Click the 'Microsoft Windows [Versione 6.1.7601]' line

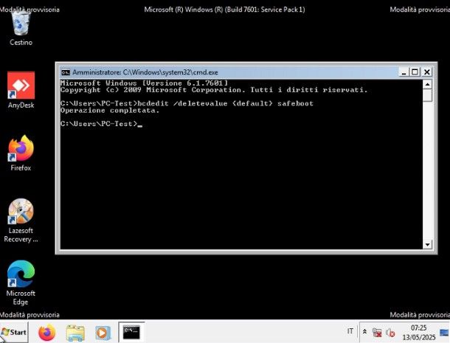coord(144,83)
